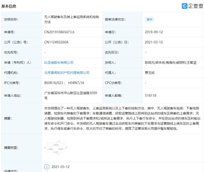The height and width of the screenshot is (172, 204).
Task: Click the 简单法律状态 field label
Action: (115, 20)
